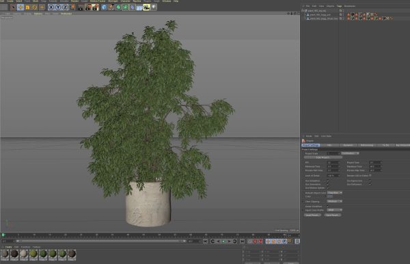Image resolution: width=410 pixels, height=264 pixels.
Task: Open the project scale units dropdown
Action: coord(350,153)
